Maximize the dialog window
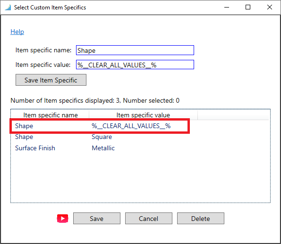The width and height of the screenshot is (281, 244). click(248, 8)
